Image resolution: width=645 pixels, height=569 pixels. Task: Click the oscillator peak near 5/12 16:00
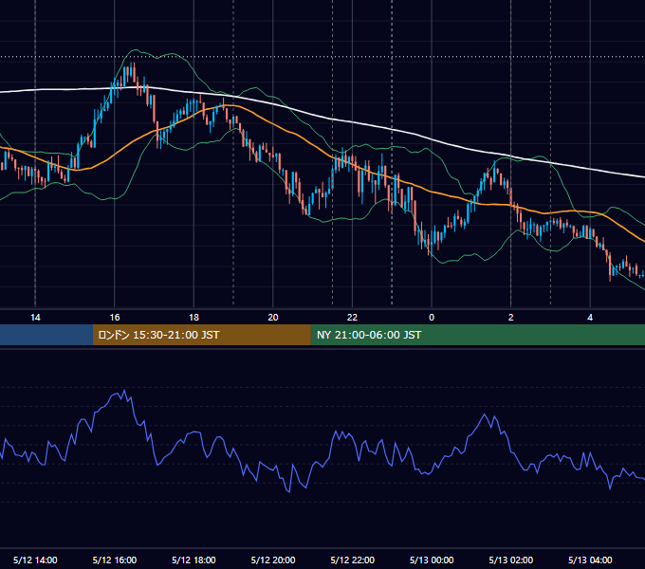pos(124,391)
